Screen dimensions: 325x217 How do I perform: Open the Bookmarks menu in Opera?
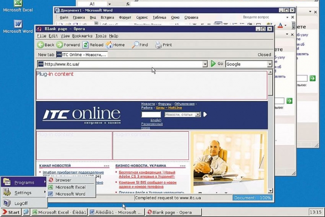(x=82, y=36)
